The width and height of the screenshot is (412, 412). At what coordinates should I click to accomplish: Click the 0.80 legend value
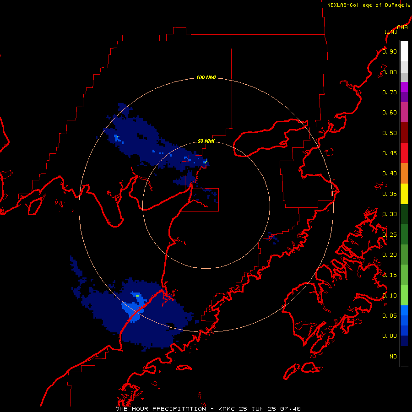pyautogui.click(x=390, y=72)
